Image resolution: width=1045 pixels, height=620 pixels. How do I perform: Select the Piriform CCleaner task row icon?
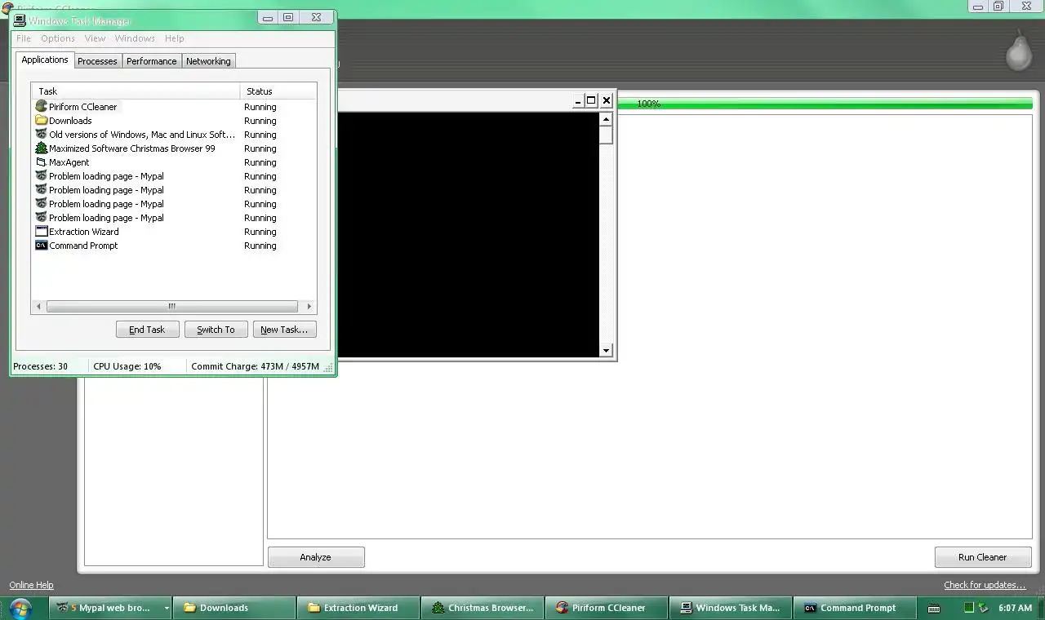[41, 107]
